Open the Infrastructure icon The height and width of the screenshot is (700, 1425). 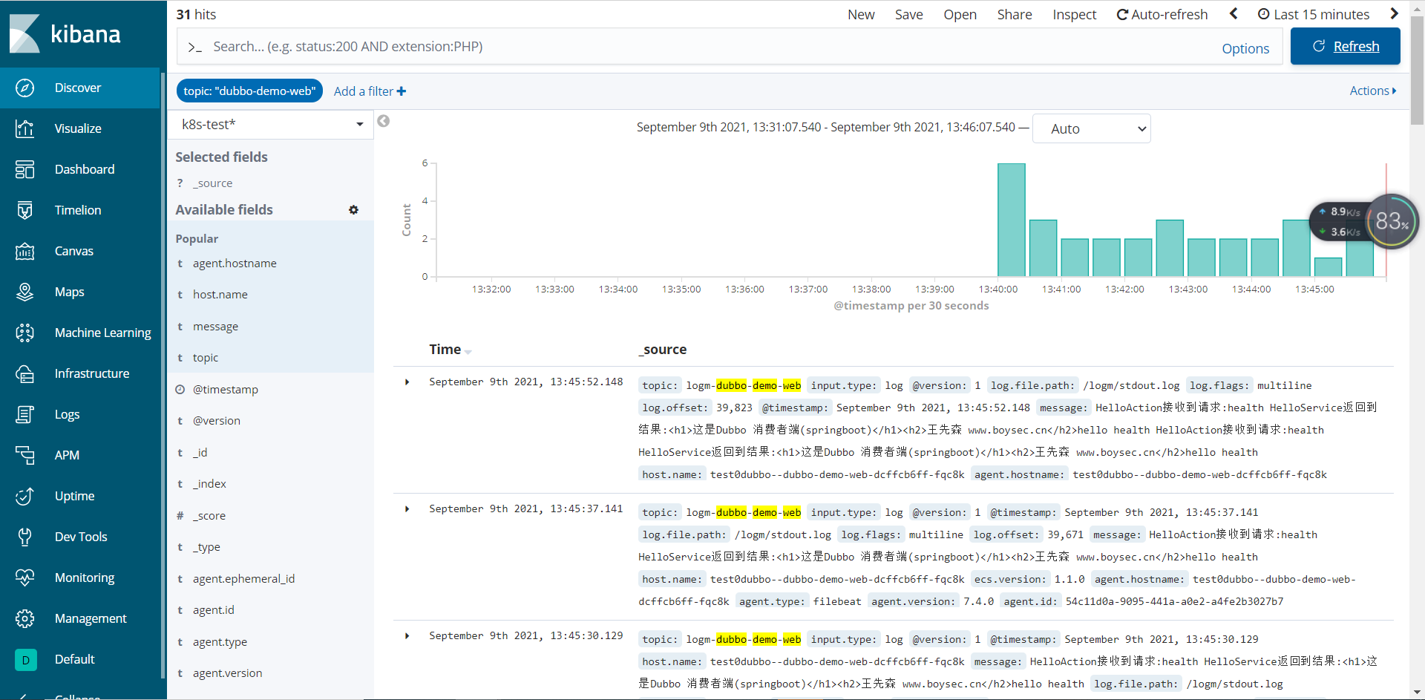[x=24, y=373]
